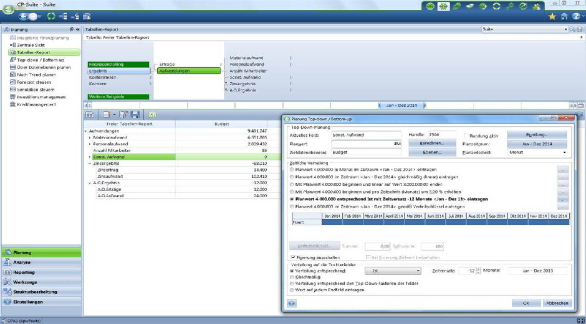Click the yellow favorites star icon
Screen dimensions: 586x324
552,16
